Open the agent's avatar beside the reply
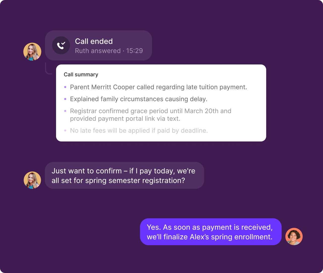Viewport: 323px width, 273px height. point(294,237)
